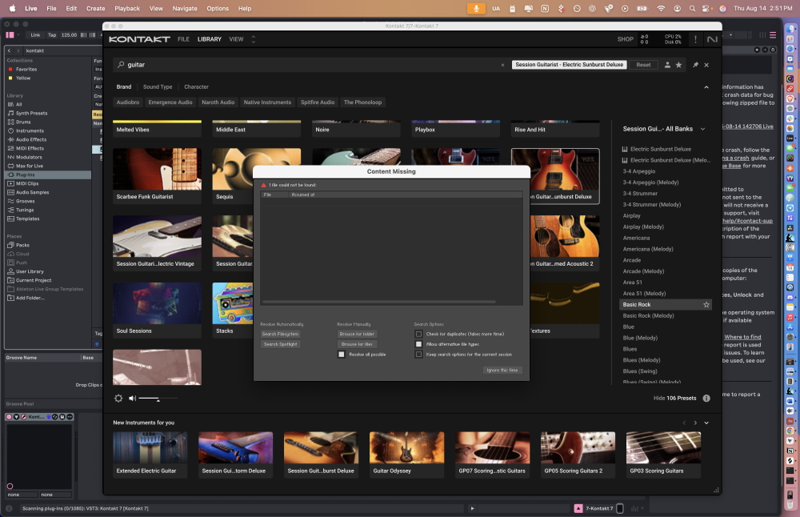Click the magnifier icon in Kontakt search

coord(121,65)
